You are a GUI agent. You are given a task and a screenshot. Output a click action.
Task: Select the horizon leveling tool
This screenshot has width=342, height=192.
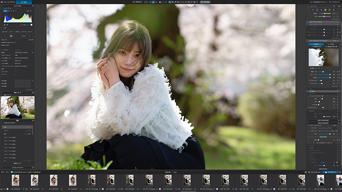[178, 2]
